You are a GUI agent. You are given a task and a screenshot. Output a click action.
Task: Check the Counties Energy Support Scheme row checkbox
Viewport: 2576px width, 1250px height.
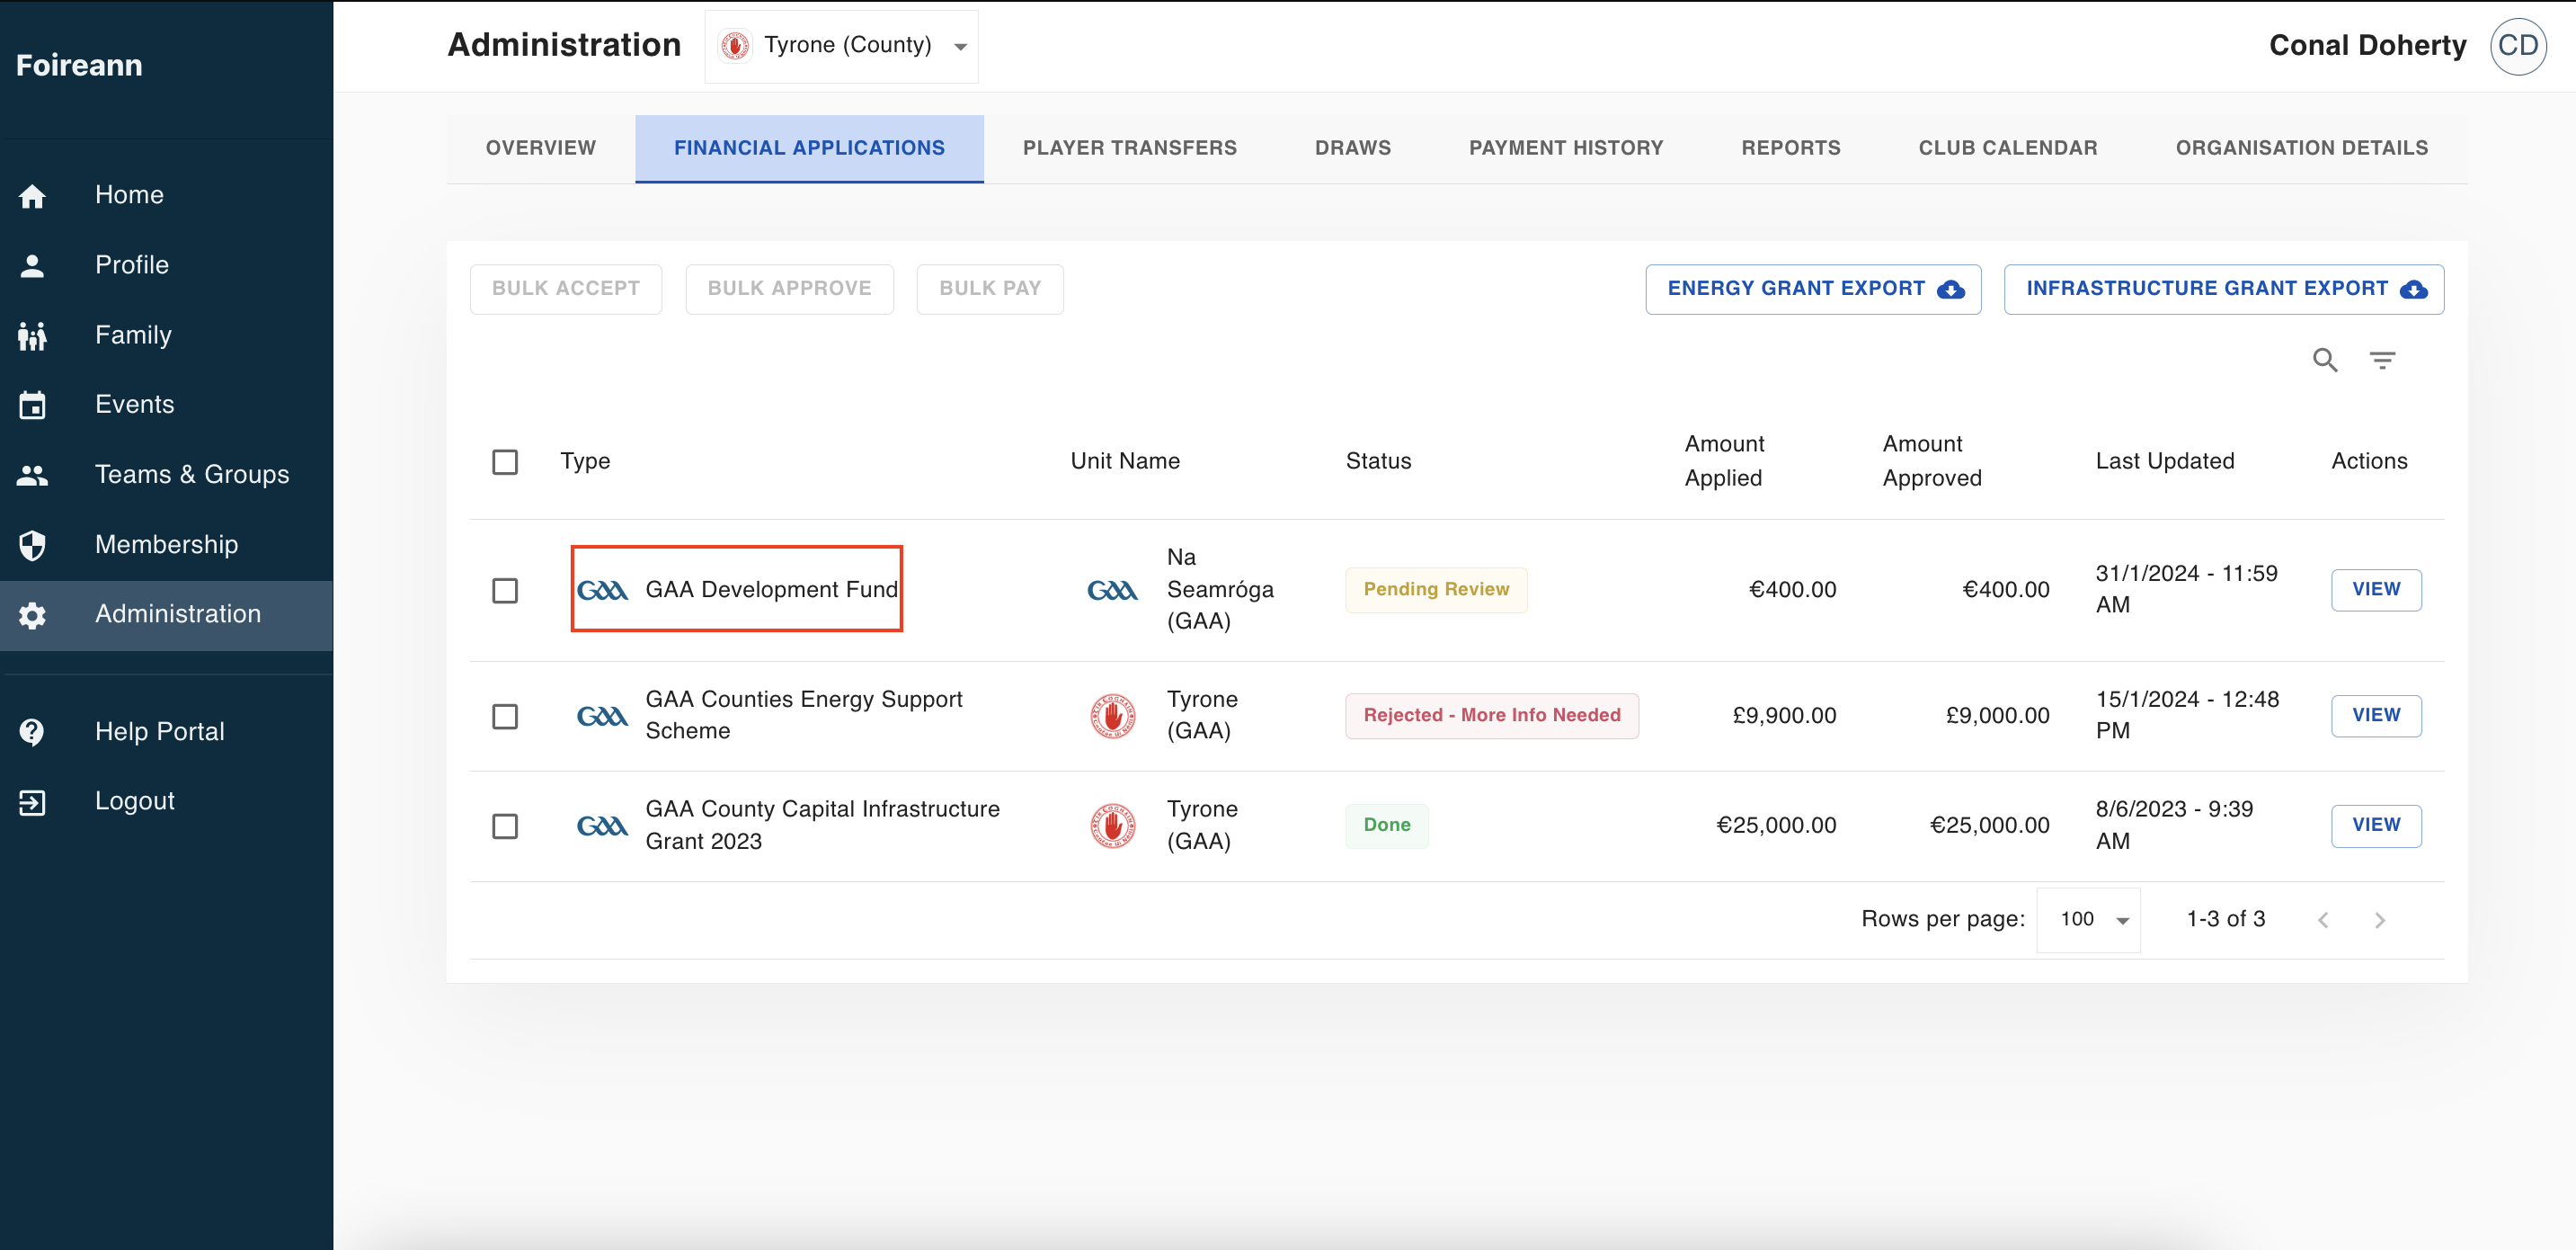[x=505, y=717]
